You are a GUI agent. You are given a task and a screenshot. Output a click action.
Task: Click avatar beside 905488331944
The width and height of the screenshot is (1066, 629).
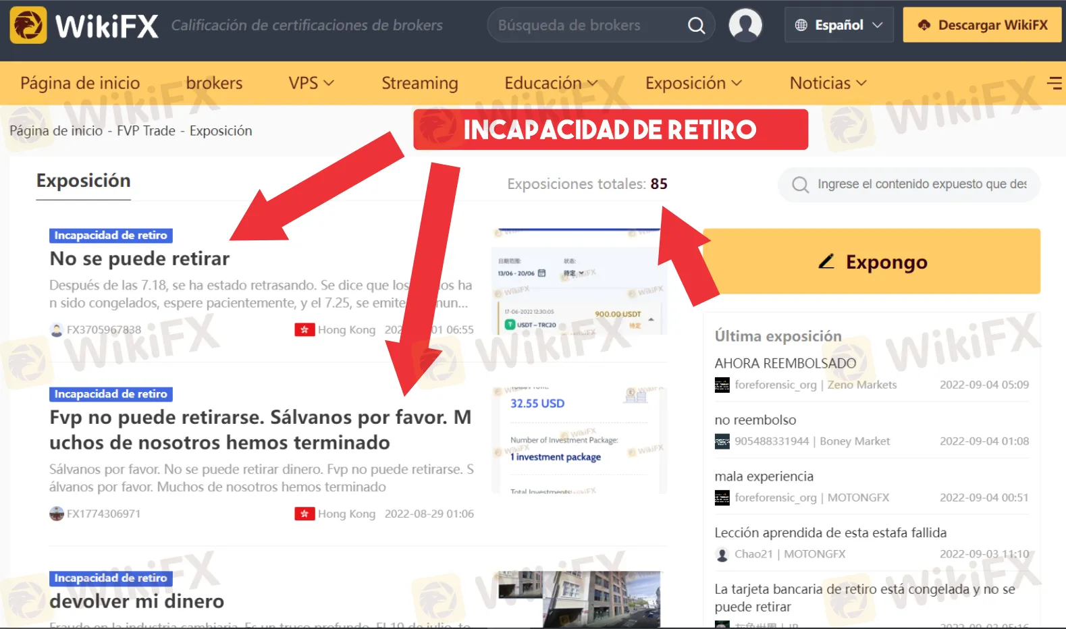coord(722,441)
